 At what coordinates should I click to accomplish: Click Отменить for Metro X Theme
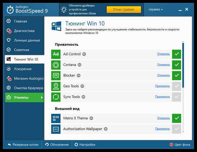pos(163,118)
